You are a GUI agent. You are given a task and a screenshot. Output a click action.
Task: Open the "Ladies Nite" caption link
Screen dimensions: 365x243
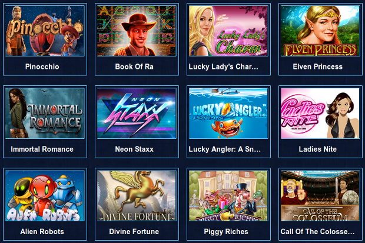(318, 149)
